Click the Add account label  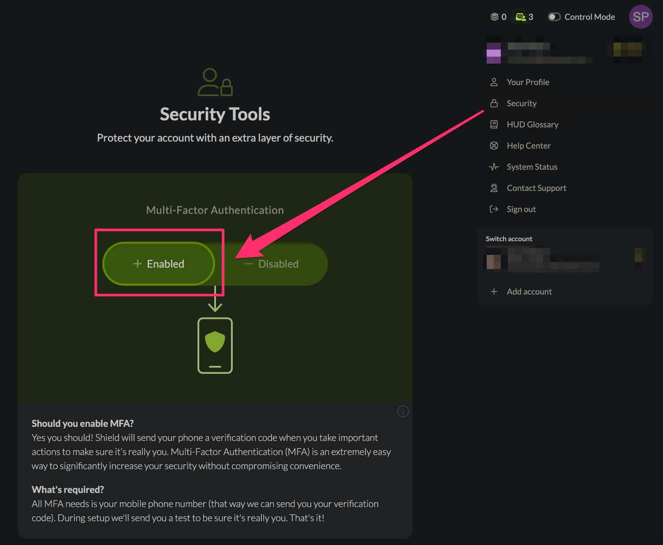529,291
